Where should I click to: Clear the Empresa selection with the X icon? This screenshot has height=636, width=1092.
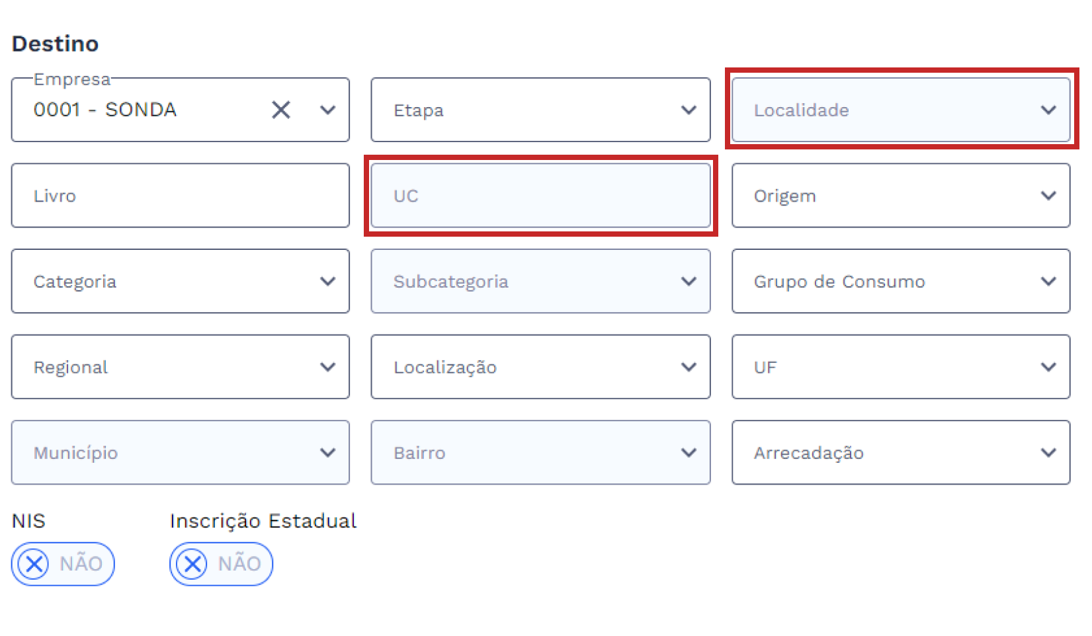281,110
